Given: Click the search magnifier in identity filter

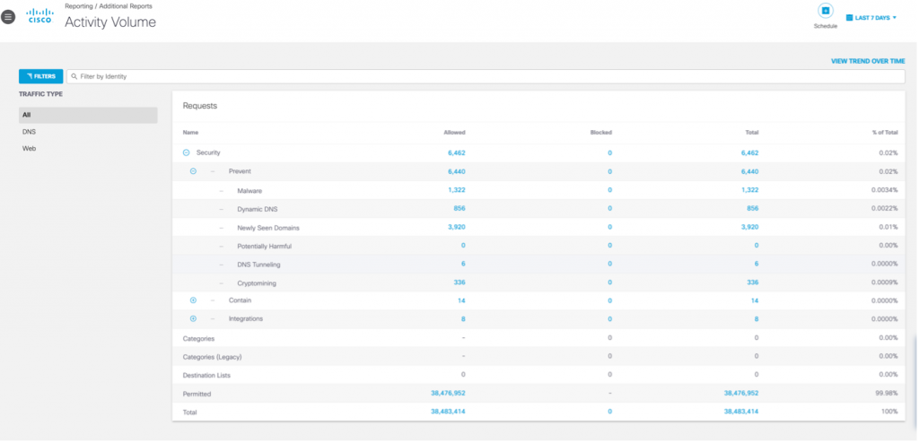Looking at the screenshot, I should (74, 77).
